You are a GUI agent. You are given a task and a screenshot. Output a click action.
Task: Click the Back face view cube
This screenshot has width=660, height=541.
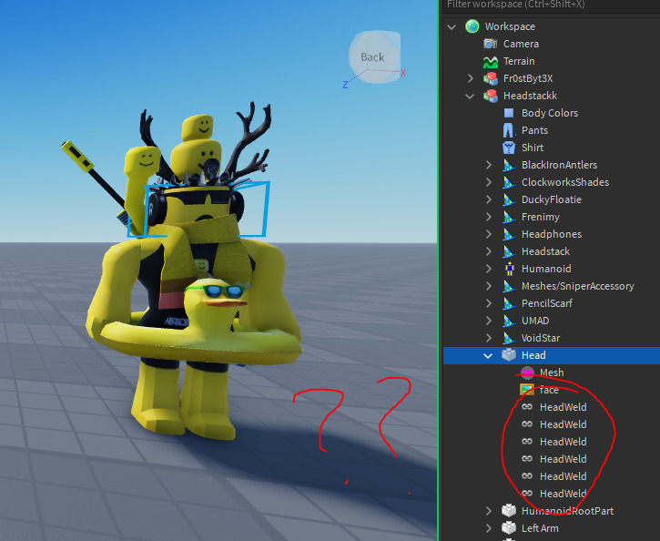click(375, 56)
